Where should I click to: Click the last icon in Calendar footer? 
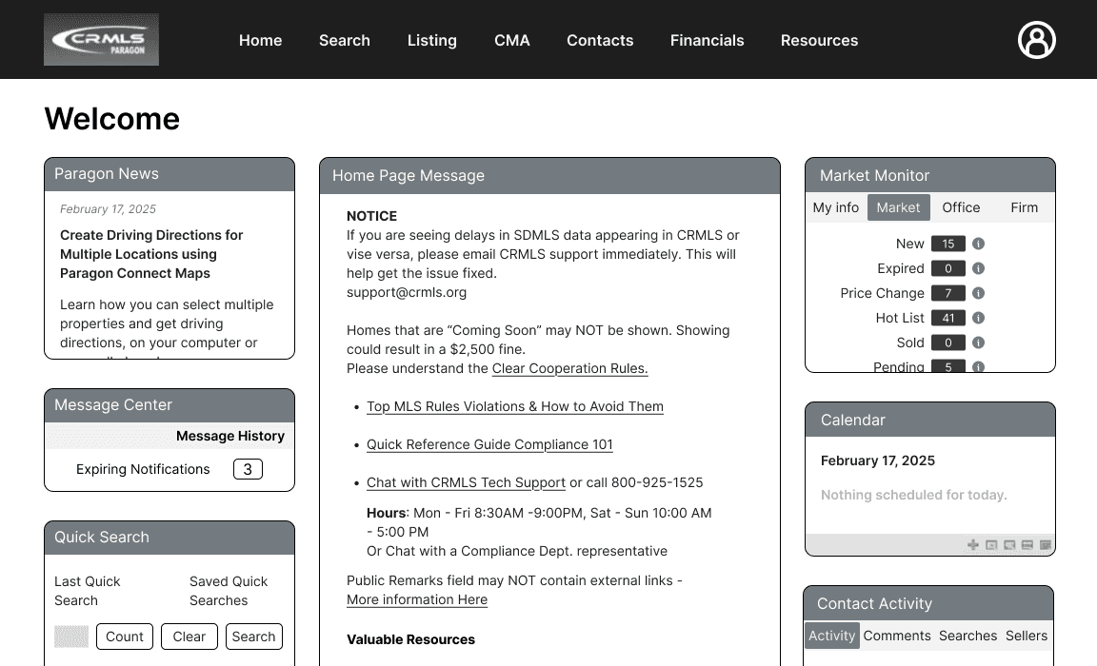[x=1046, y=545]
